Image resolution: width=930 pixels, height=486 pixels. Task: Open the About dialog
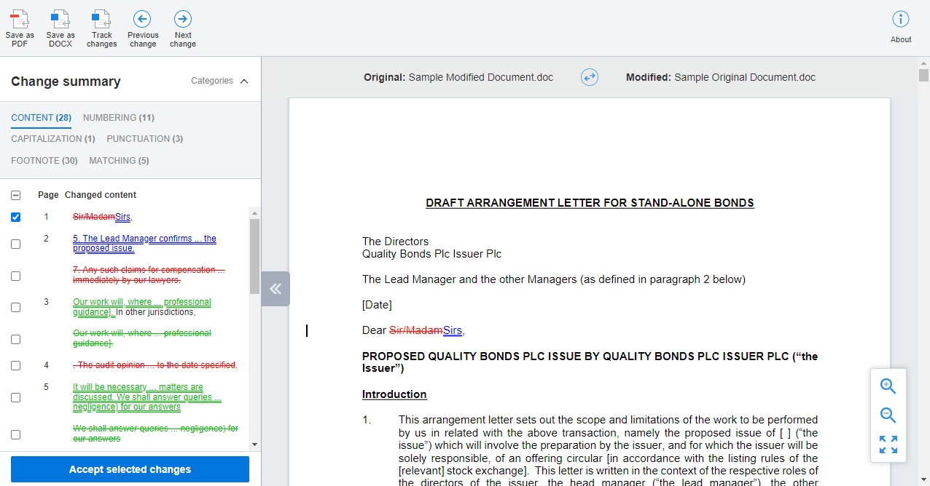(901, 28)
